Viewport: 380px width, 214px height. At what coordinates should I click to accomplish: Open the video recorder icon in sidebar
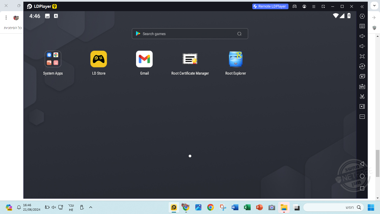[x=362, y=106]
